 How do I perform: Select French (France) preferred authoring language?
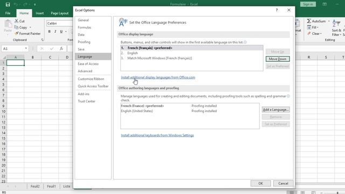tap(190, 106)
